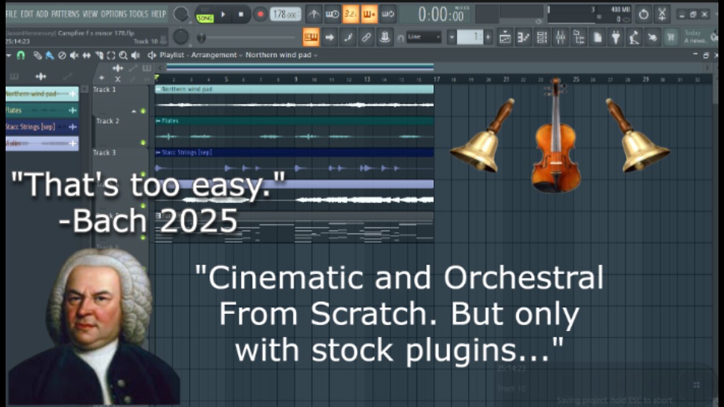The image size is (724, 407).
Task: Arm the Record button
Action: (x=260, y=14)
